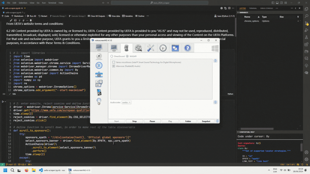Image resolution: width=310 pixels, height=174 pixels.
Task: Open the Variables view from notebook toolbar
Action: 128,16
